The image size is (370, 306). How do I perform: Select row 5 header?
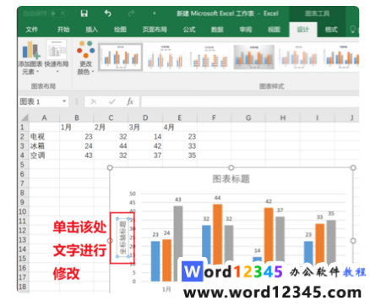coord(23,165)
